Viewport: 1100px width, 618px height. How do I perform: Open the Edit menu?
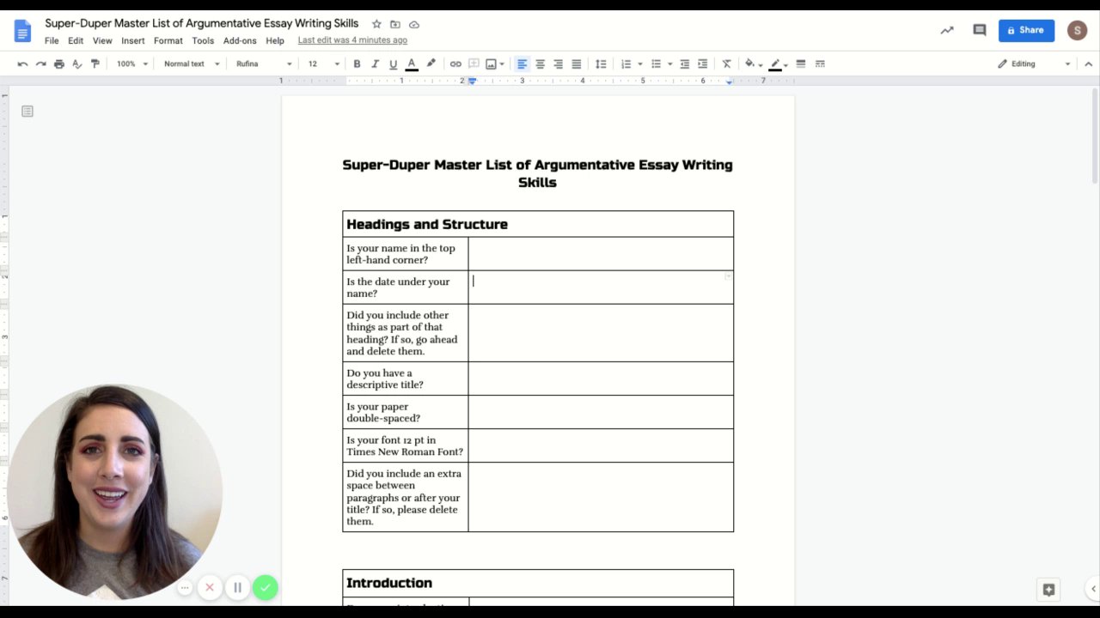(x=76, y=40)
